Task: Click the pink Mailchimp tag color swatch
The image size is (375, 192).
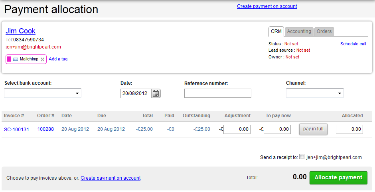Action: (x=10, y=59)
